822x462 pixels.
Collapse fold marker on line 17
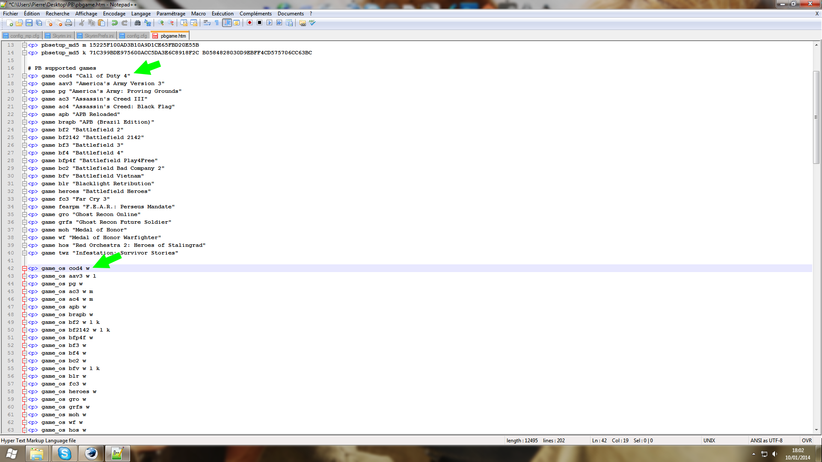[x=24, y=76]
